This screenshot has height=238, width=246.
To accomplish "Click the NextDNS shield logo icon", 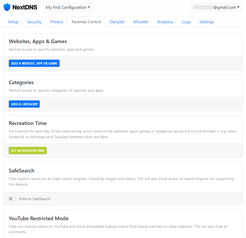I will tap(7, 7).
